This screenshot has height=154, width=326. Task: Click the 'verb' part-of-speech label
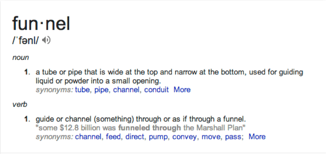click(20, 104)
